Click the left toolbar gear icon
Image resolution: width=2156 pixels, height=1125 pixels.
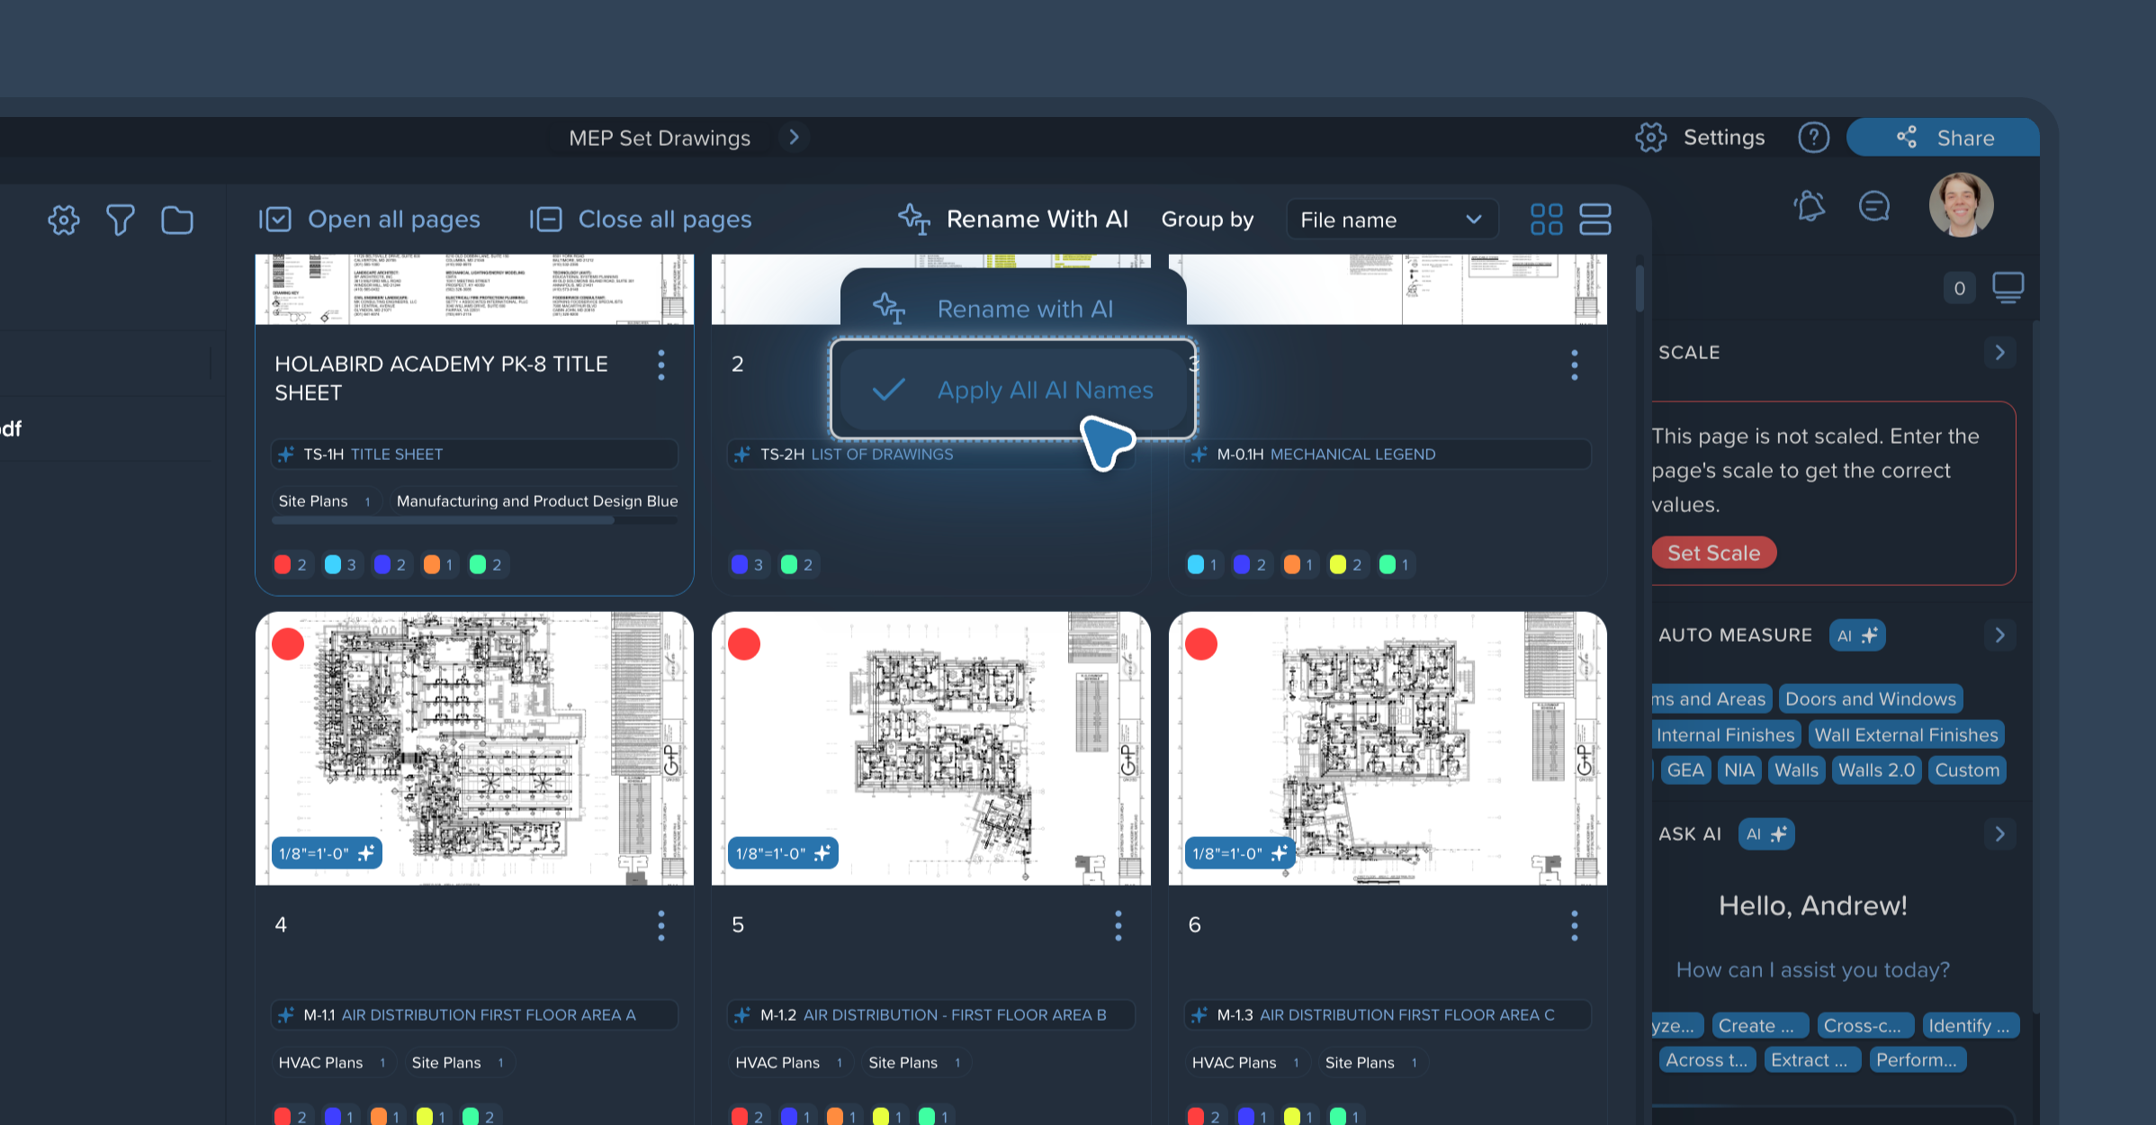[x=64, y=220]
